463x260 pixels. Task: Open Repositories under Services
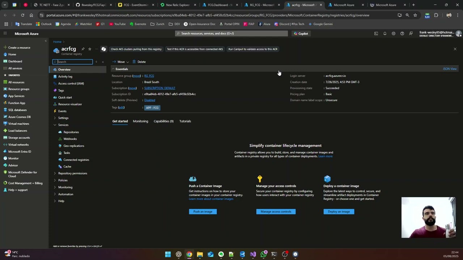coord(71,132)
